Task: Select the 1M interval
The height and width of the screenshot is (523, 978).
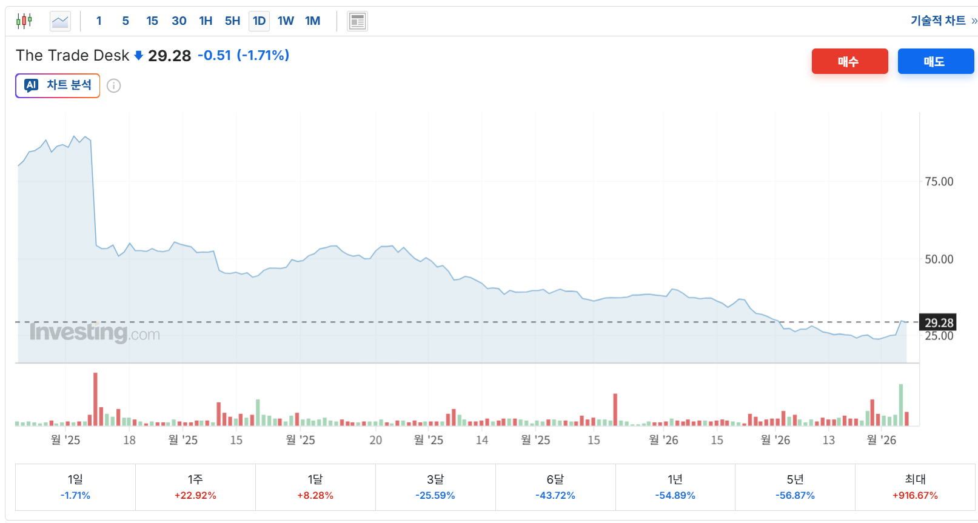Action: [312, 21]
